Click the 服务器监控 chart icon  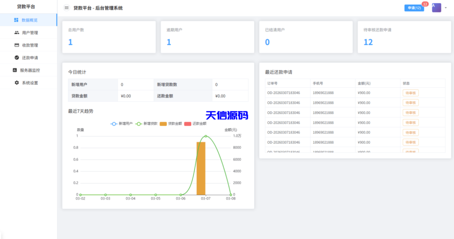coord(15,70)
